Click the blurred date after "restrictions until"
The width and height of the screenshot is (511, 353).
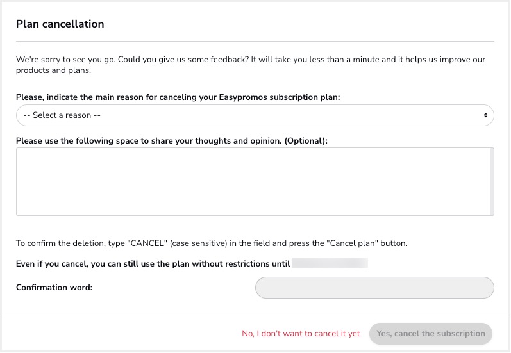click(x=330, y=263)
